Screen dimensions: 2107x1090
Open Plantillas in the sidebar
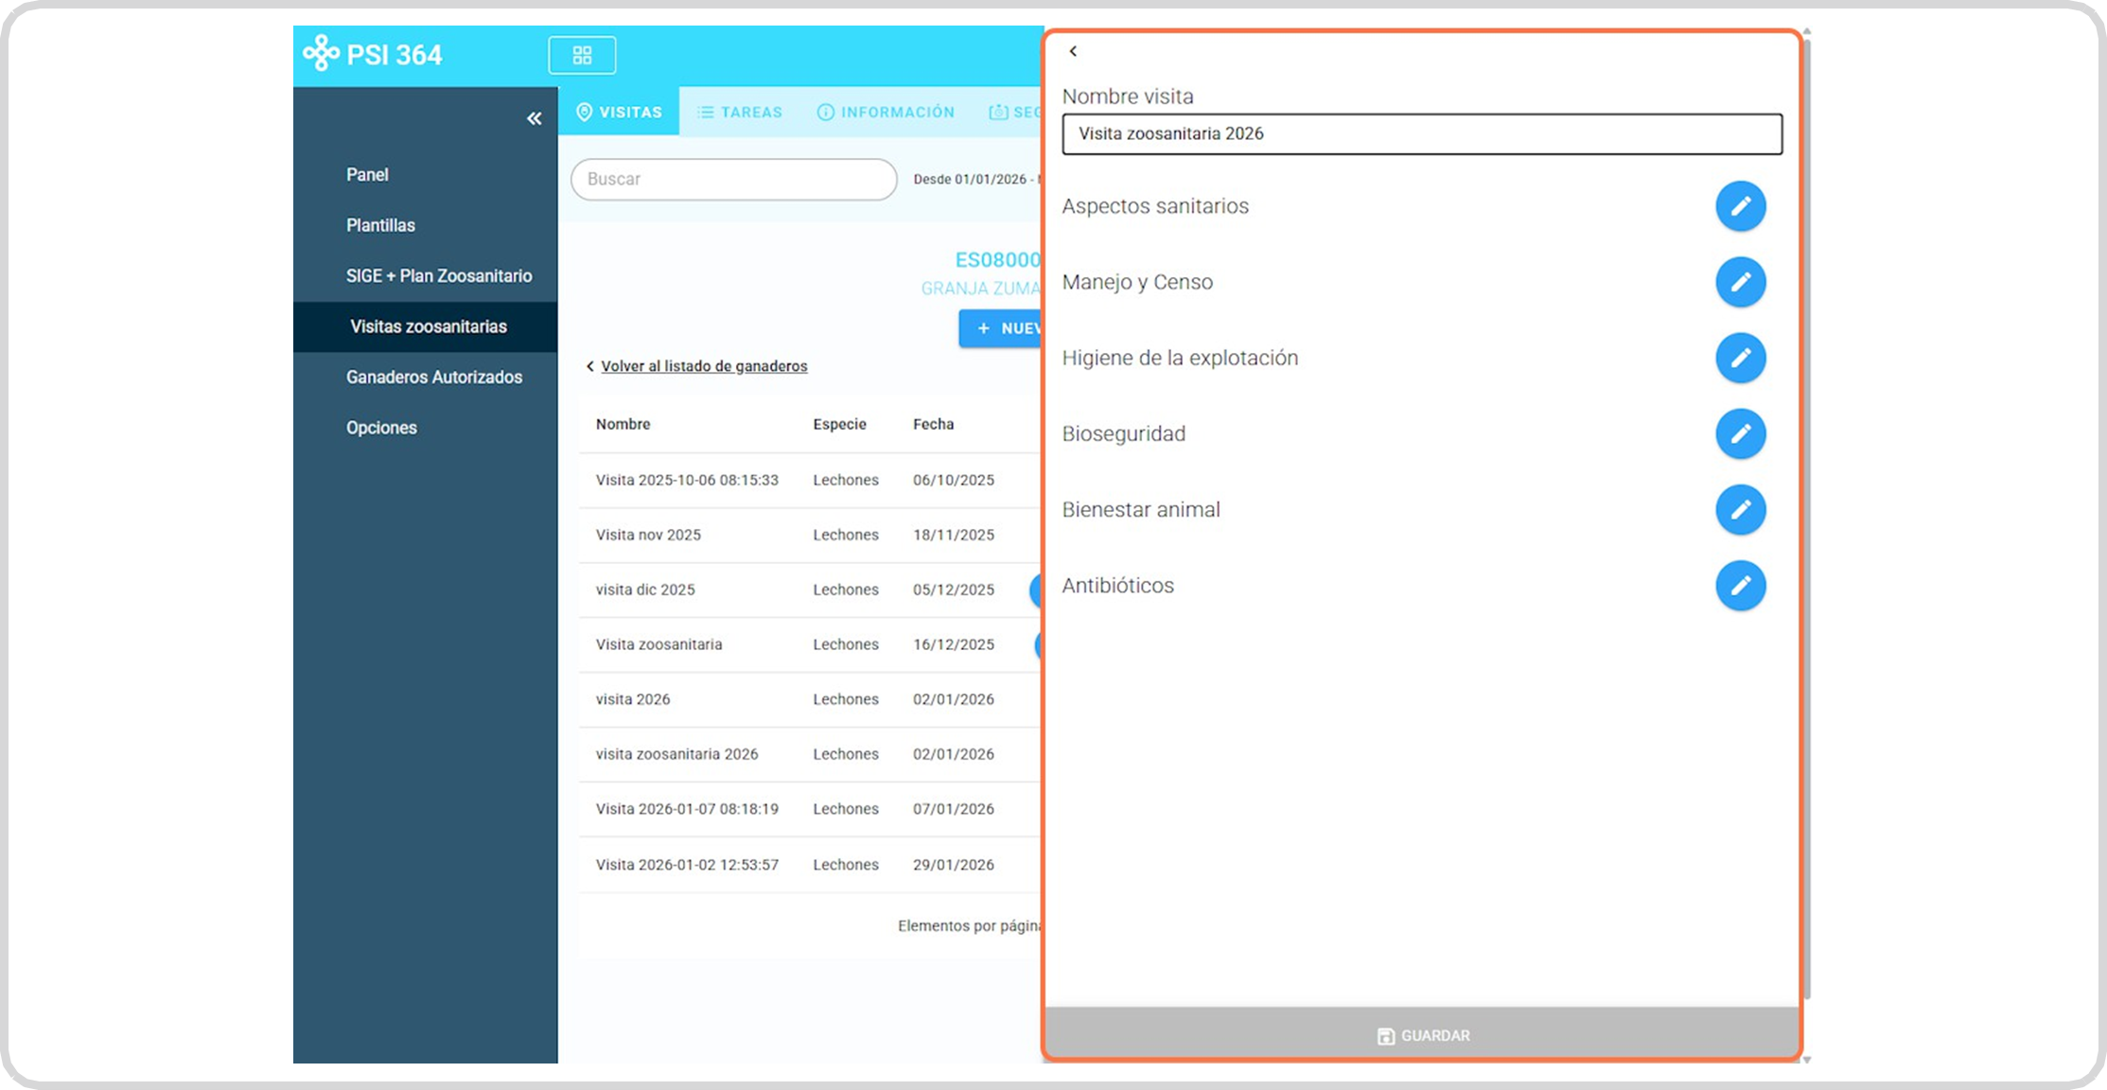(380, 225)
